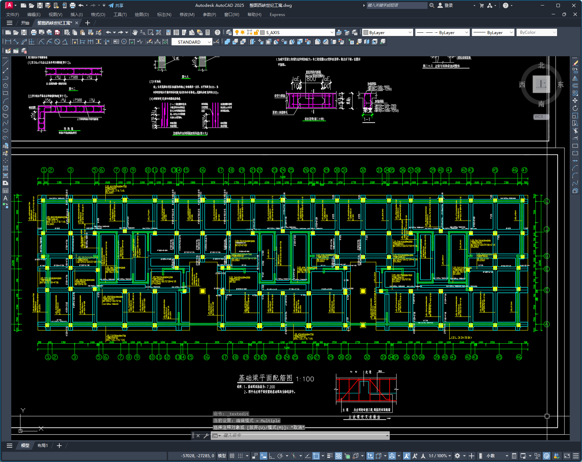Expand the STANDARD dimension style dropdown
The image size is (582, 462).
pyautogui.click(x=209, y=42)
